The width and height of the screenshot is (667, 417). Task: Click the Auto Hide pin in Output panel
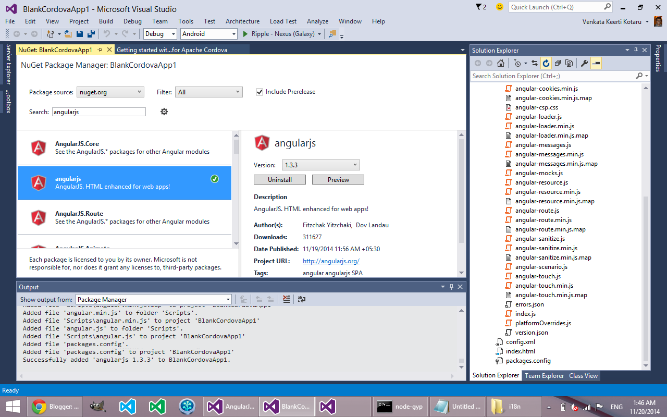click(451, 287)
